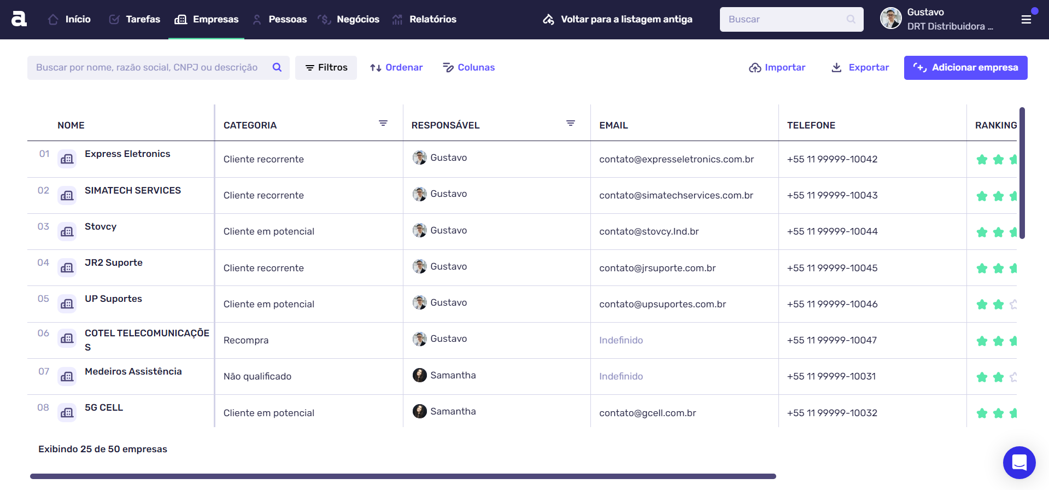Click the building icon for 5G CELL
1049x490 pixels.
coord(67,412)
